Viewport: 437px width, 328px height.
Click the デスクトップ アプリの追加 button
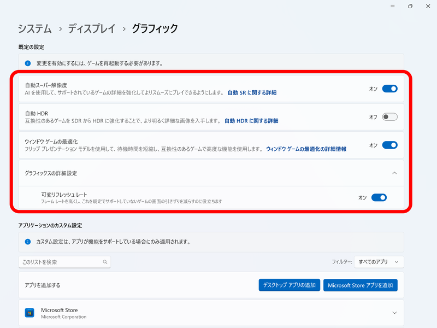click(289, 285)
